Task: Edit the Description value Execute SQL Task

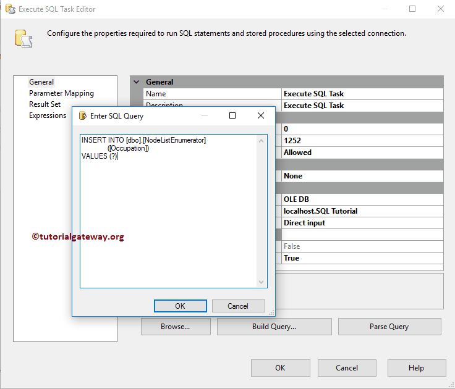Action: tap(362, 106)
